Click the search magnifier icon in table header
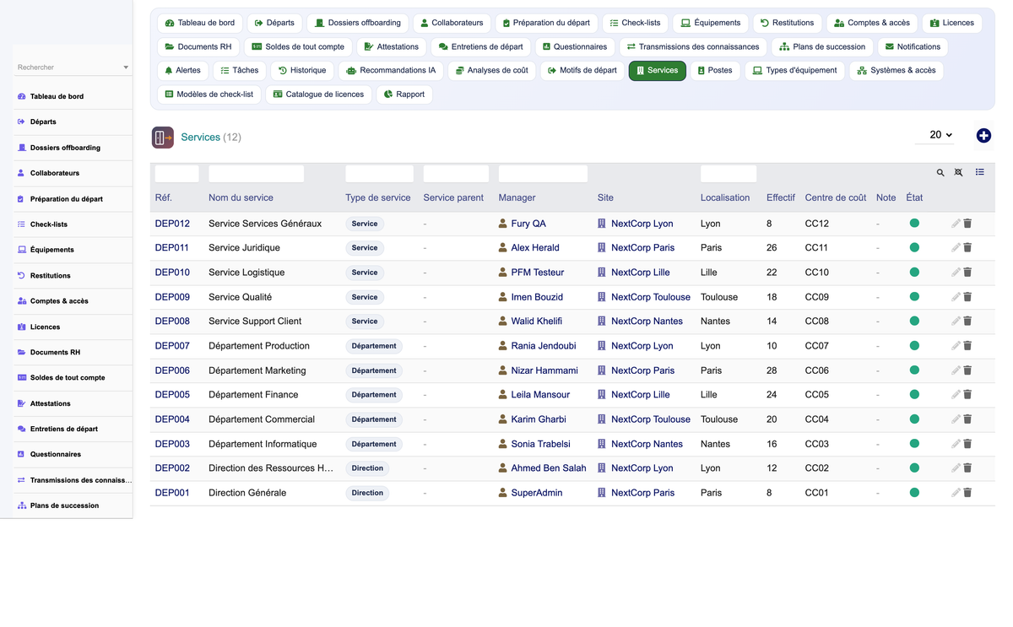Screen dimensions: 1013x627 940,173
